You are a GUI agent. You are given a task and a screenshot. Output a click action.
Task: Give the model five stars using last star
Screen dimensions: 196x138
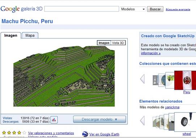pos(24,133)
